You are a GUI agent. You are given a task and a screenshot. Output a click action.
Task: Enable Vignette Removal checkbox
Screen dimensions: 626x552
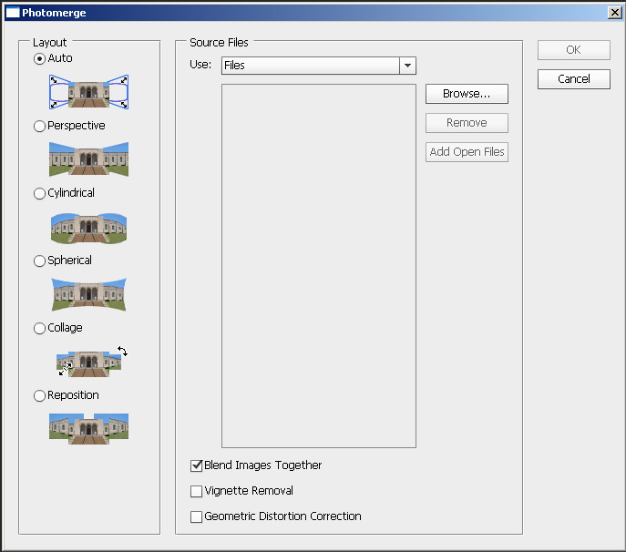coord(197,491)
